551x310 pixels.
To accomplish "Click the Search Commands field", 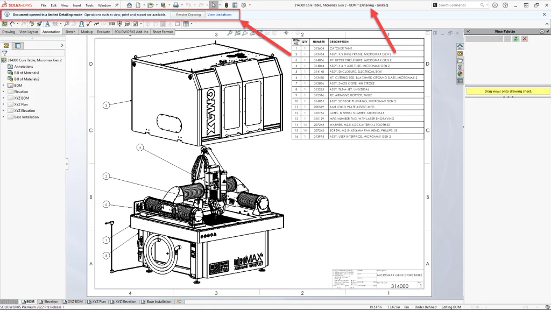I will tap(460, 5).
